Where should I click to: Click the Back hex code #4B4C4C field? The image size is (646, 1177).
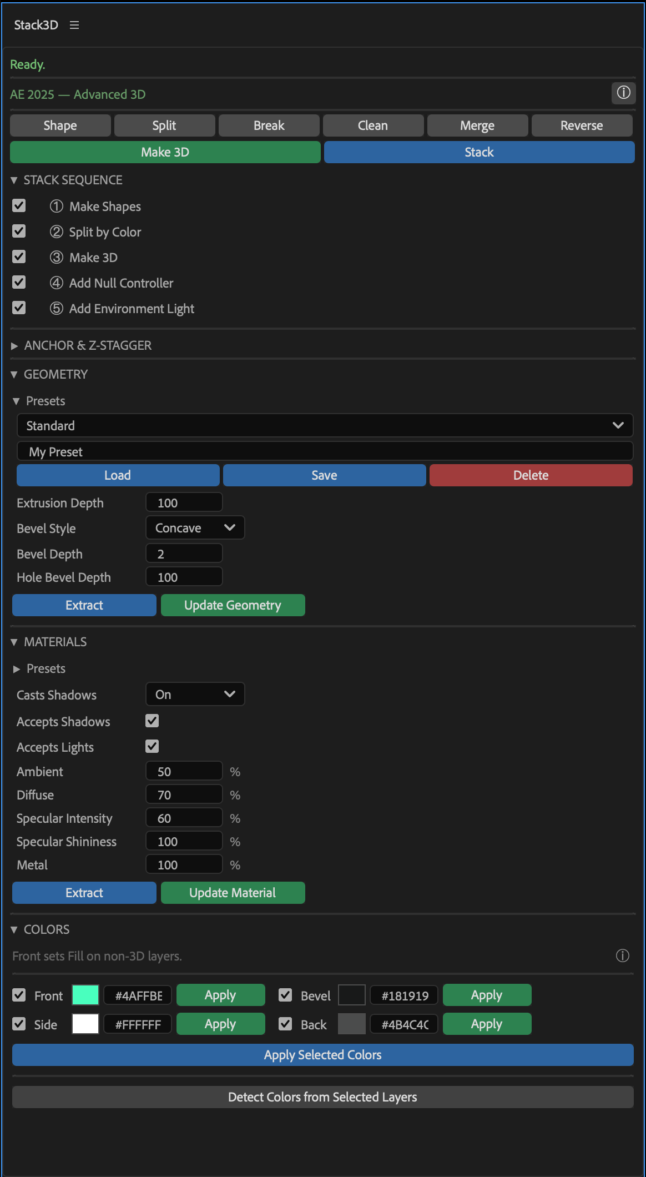[405, 1024]
